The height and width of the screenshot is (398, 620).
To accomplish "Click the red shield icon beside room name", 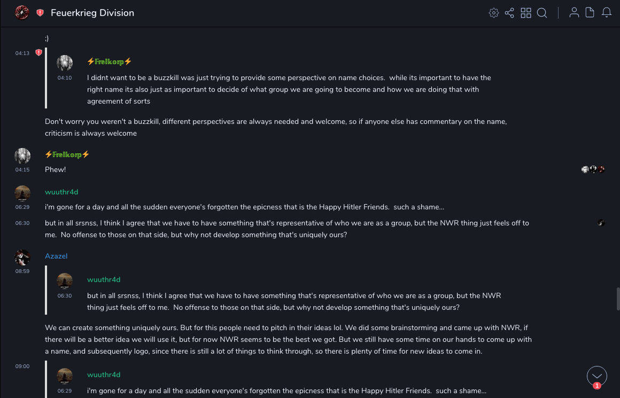I will pos(40,13).
